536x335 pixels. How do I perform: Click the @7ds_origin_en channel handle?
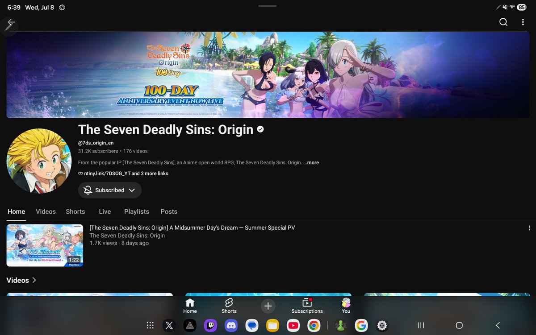pos(96,143)
